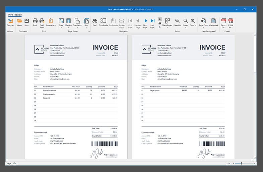The width and height of the screenshot is (263, 172).
Task: Open Page Setup dialog launcher
Action: click(x=89, y=31)
